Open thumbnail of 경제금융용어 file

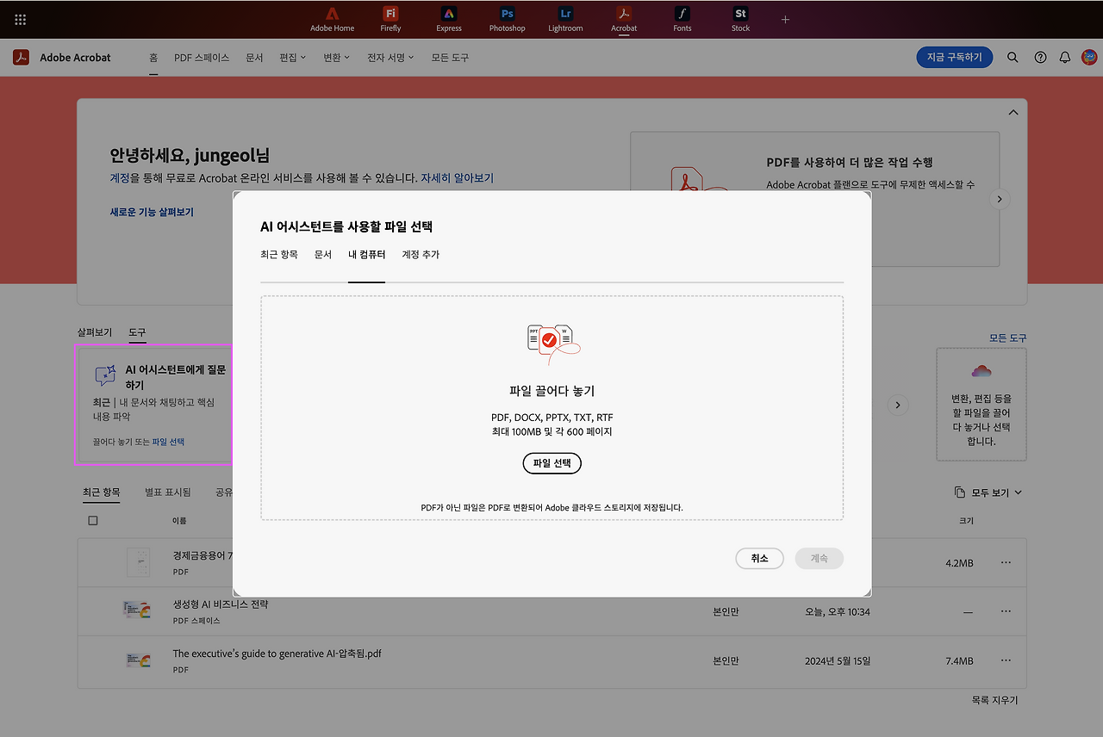click(138, 562)
